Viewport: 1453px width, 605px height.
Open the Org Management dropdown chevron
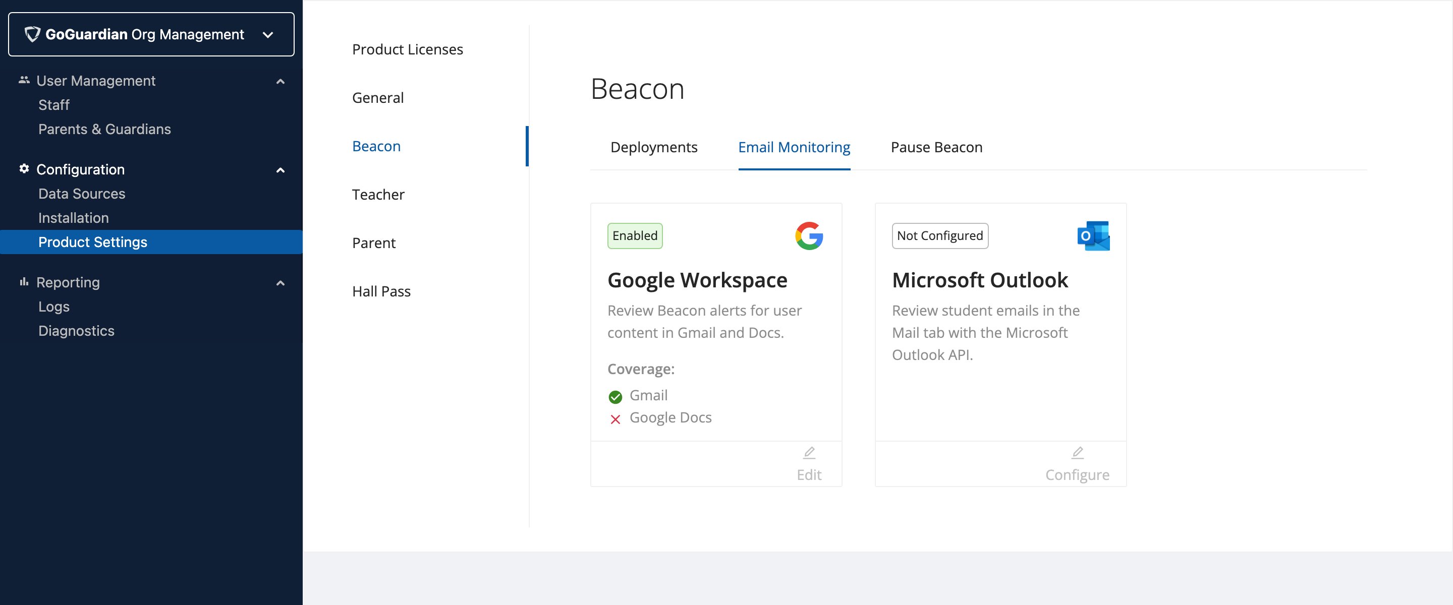268,35
